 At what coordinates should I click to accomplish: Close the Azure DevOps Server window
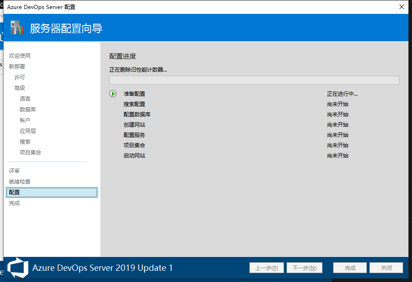pyautogui.click(x=401, y=7)
